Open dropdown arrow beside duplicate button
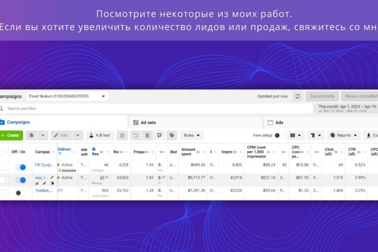378x252 pixels. point(43,135)
